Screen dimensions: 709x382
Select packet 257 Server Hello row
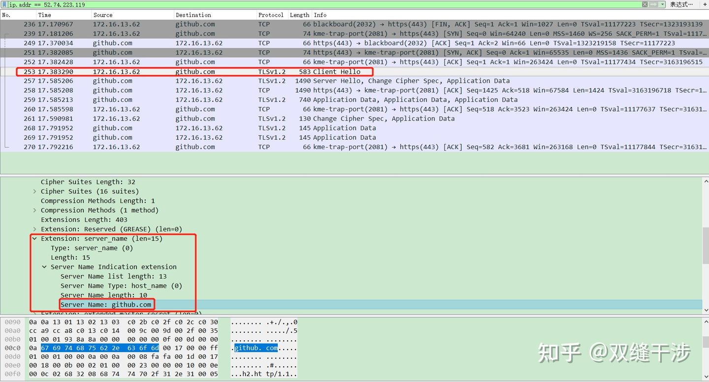(x=354, y=81)
